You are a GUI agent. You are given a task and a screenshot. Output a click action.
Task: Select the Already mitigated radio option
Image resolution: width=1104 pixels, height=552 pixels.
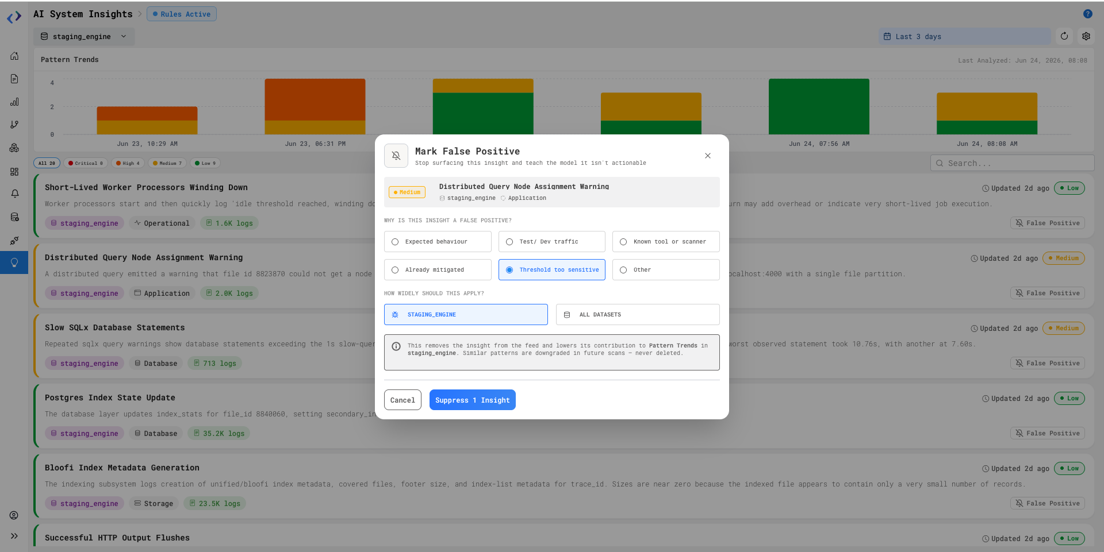438,270
